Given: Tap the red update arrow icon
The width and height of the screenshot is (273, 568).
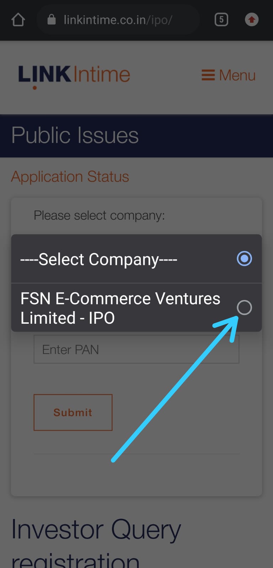Looking at the screenshot, I should 252,20.
